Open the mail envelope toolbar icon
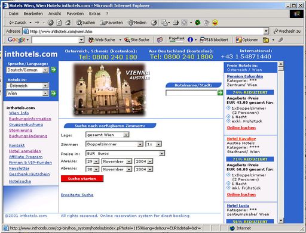306x233 pixels. coord(164,23)
